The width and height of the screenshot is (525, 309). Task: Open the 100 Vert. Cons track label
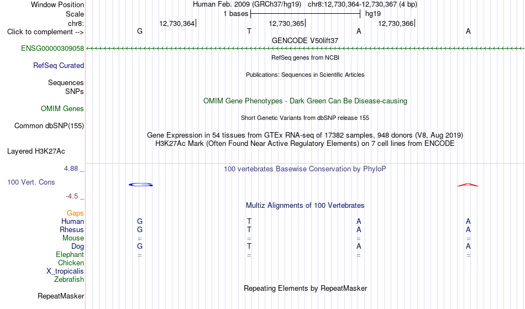pos(31,182)
